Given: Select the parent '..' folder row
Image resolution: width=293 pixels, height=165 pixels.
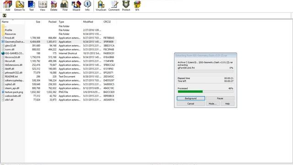Looking at the screenshot, I should pos(59,26).
